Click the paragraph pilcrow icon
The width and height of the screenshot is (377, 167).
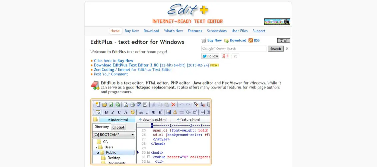click(153, 113)
